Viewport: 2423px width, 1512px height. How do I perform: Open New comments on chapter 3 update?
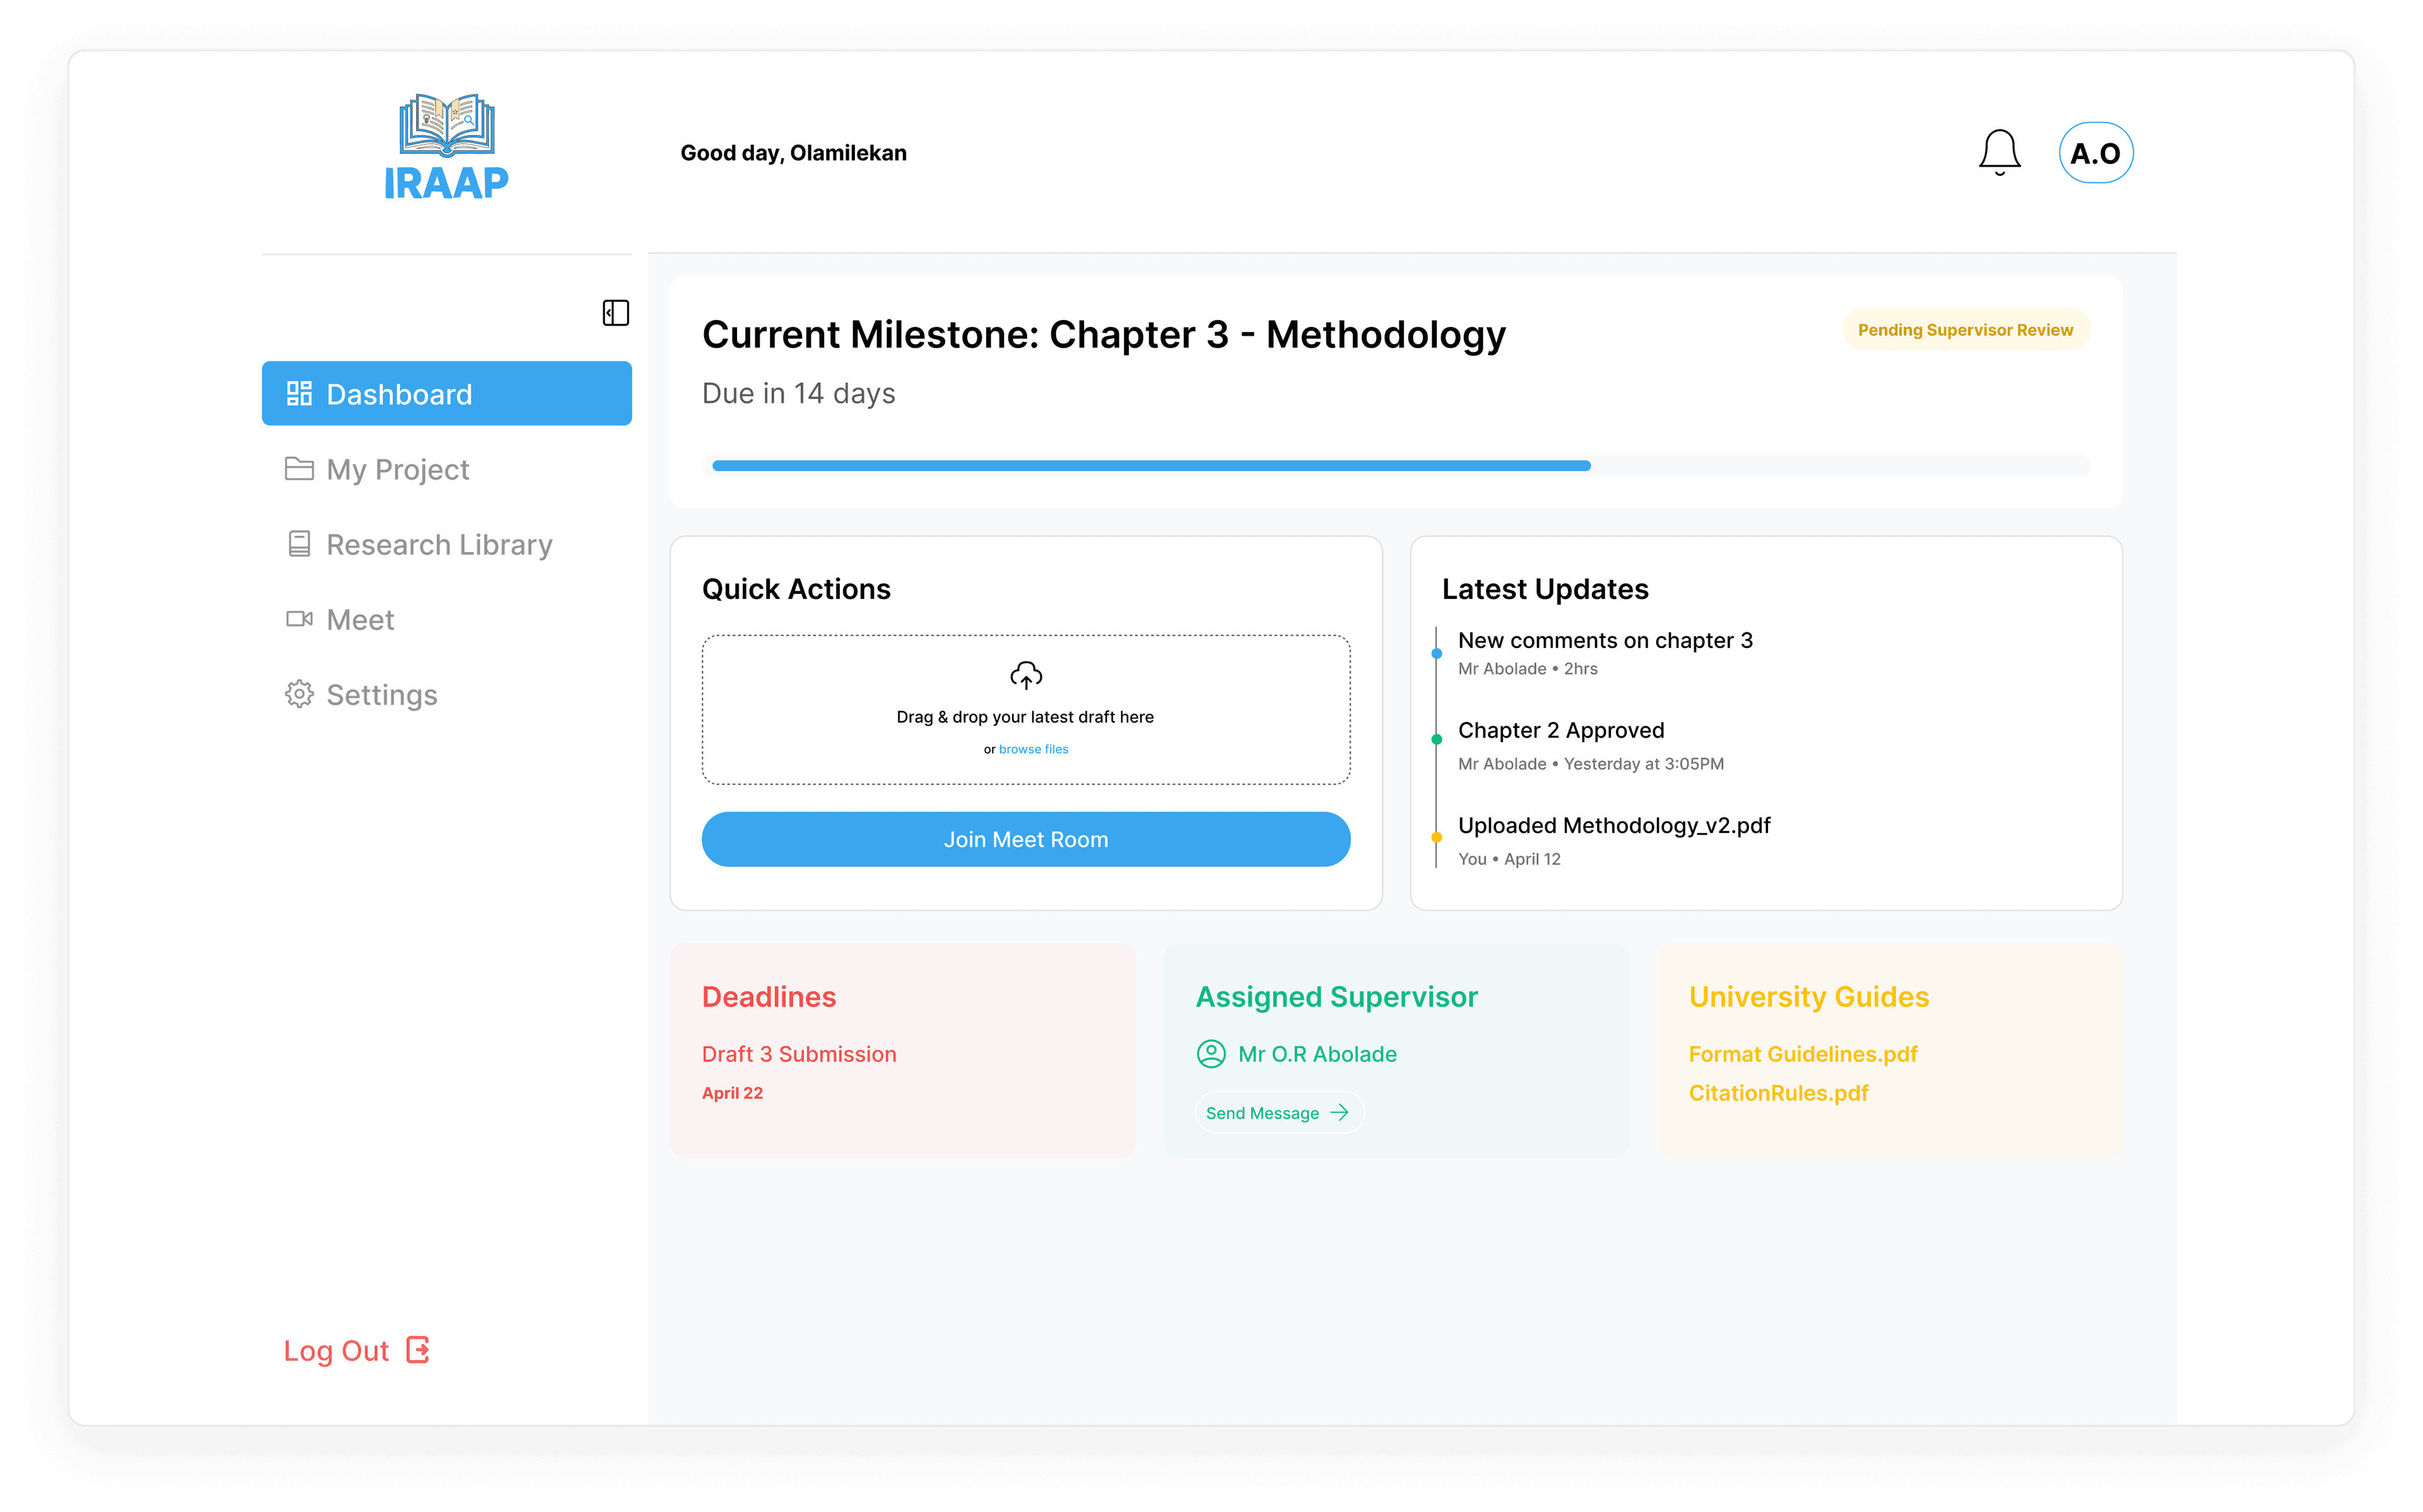point(1605,640)
